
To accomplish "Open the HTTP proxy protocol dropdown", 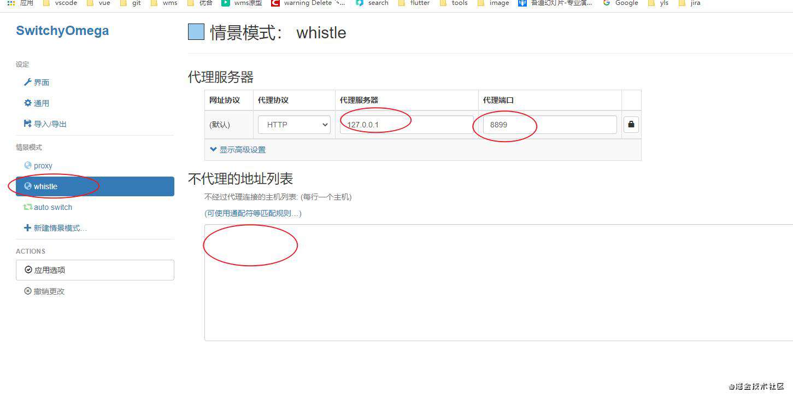I will coord(294,125).
